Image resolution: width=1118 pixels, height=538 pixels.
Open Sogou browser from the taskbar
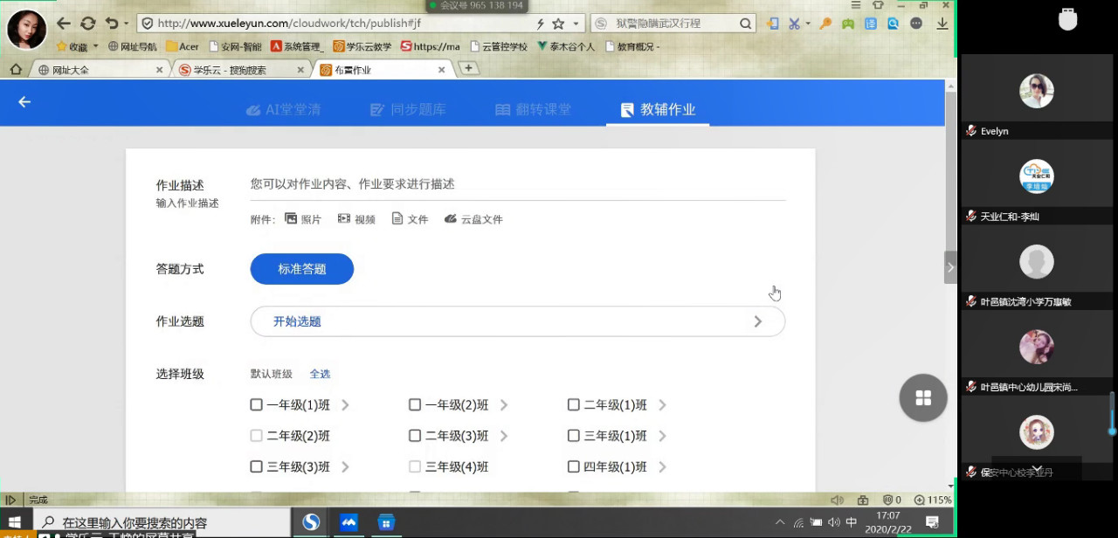pos(311,522)
